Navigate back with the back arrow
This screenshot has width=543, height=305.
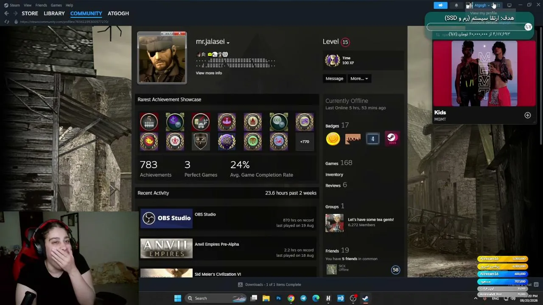pos(6,14)
